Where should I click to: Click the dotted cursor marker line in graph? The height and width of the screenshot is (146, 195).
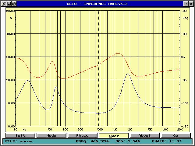[x=99, y=68]
